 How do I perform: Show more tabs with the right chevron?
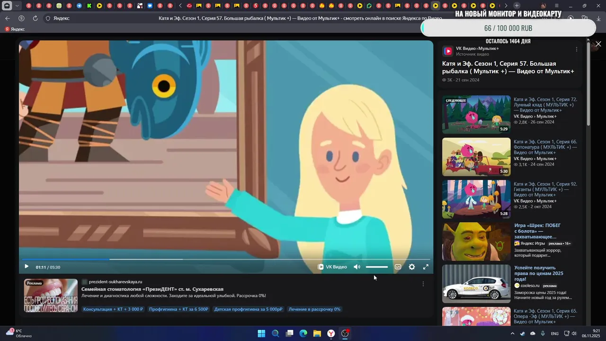click(506, 6)
